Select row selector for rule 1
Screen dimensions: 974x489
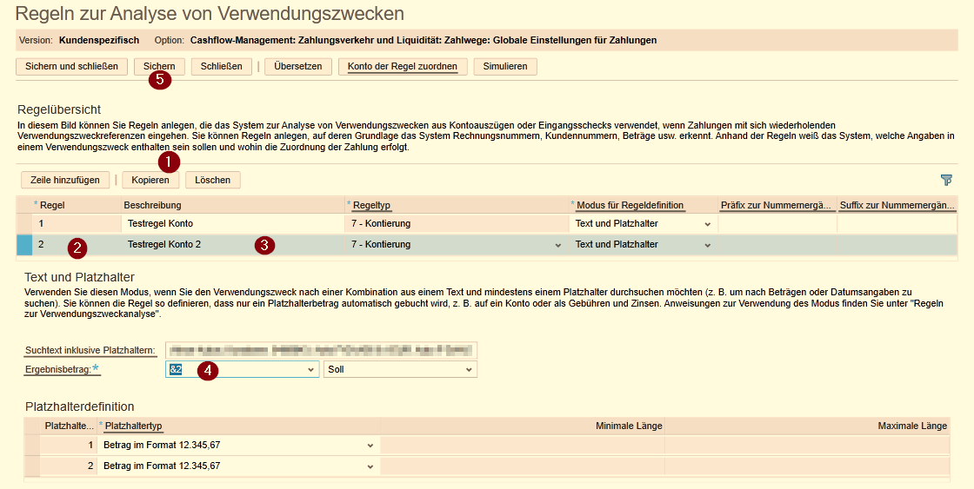pyautogui.click(x=24, y=223)
